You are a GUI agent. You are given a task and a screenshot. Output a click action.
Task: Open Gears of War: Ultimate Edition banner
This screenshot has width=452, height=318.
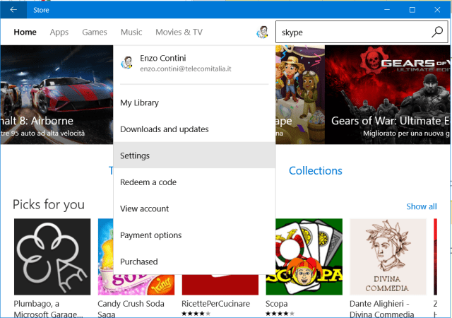[x=387, y=95]
